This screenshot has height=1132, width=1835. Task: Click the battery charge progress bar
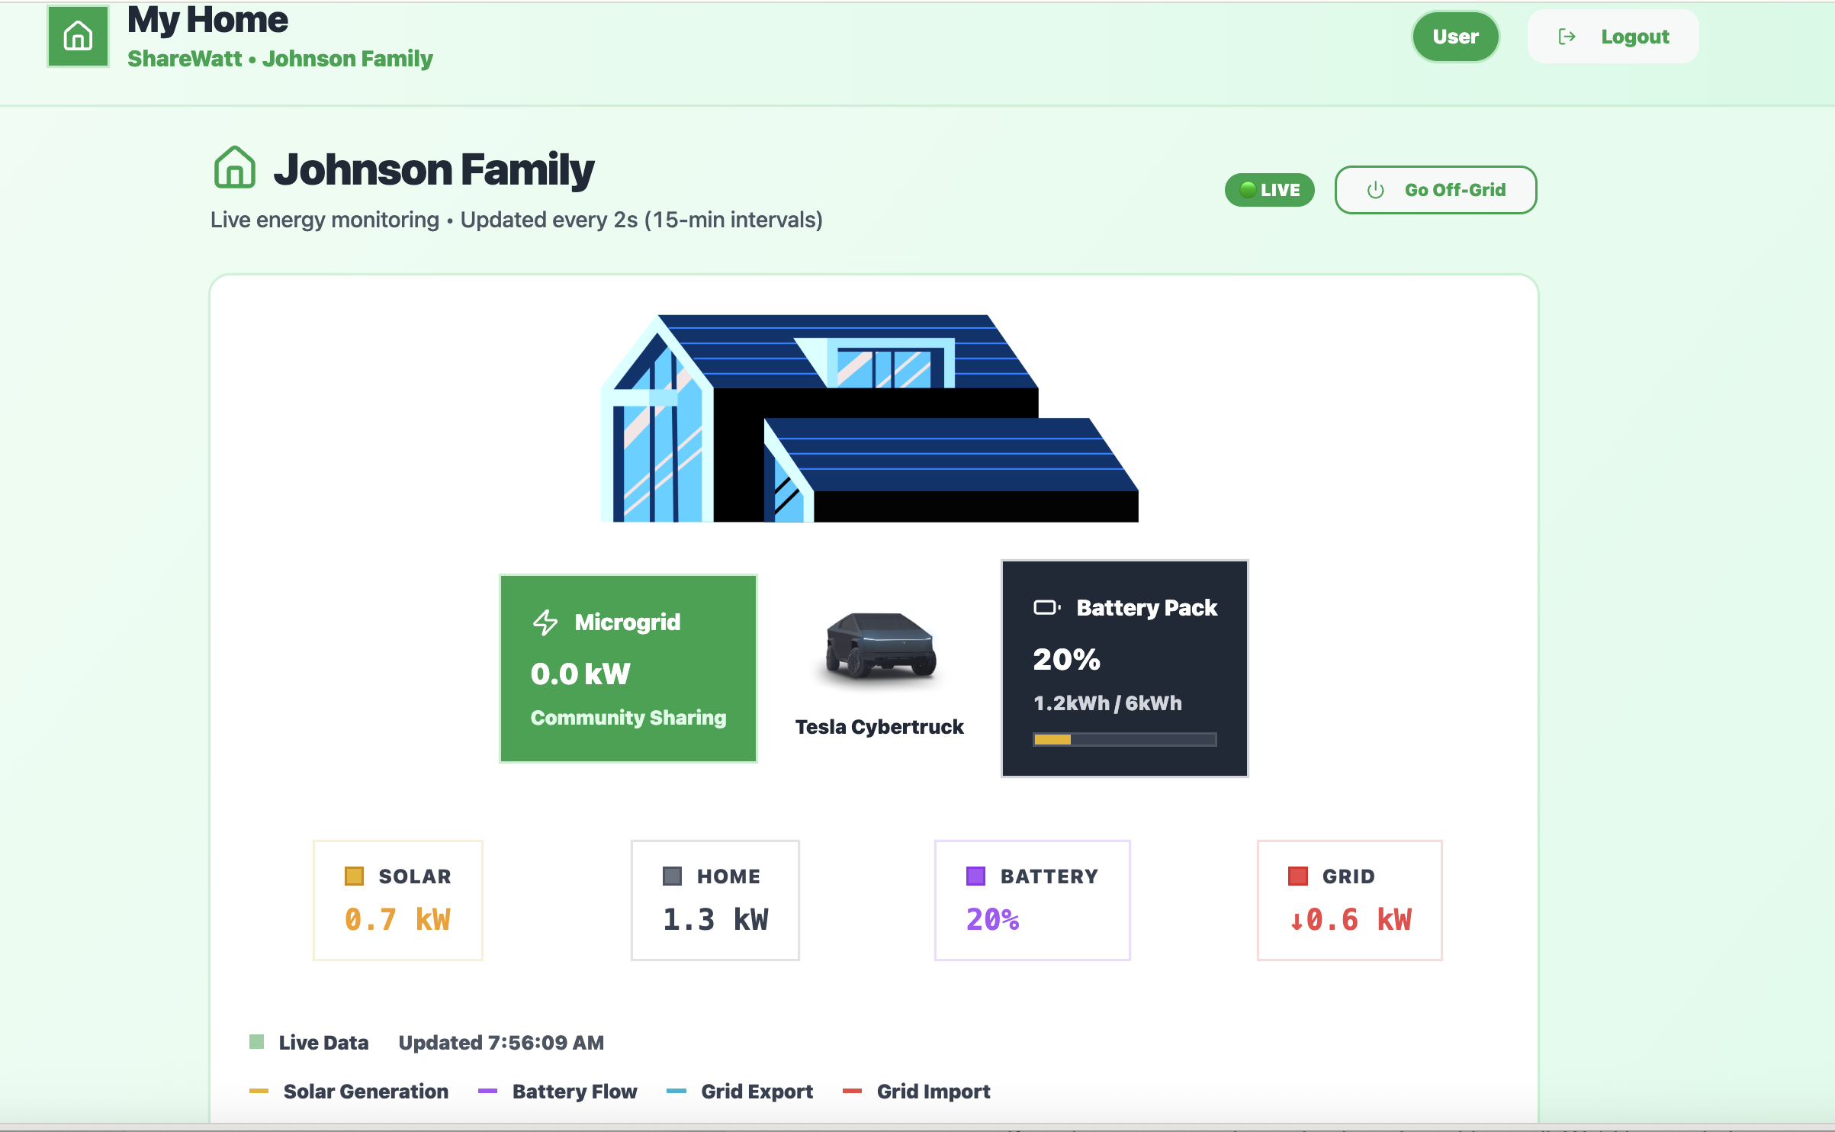click(x=1124, y=739)
